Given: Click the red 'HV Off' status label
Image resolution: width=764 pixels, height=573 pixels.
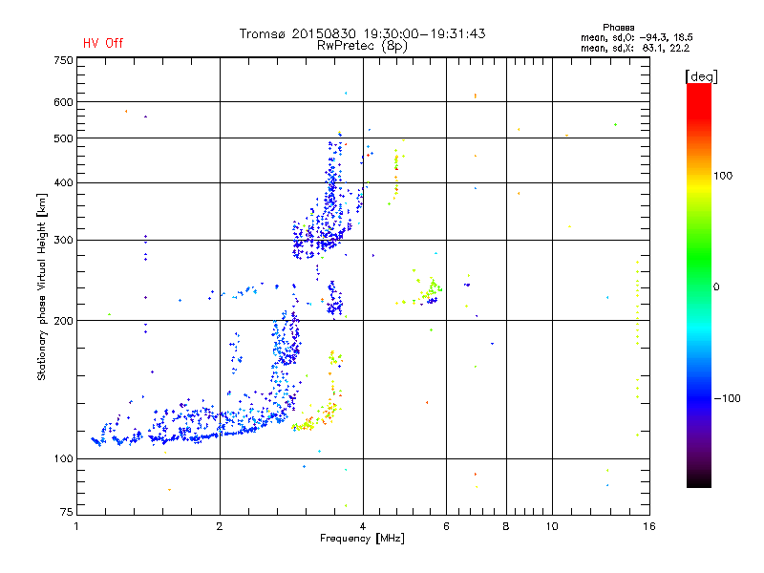Looking at the screenshot, I should click(103, 43).
